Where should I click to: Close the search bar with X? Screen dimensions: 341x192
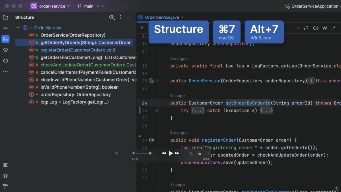click(x=298, y=28)
